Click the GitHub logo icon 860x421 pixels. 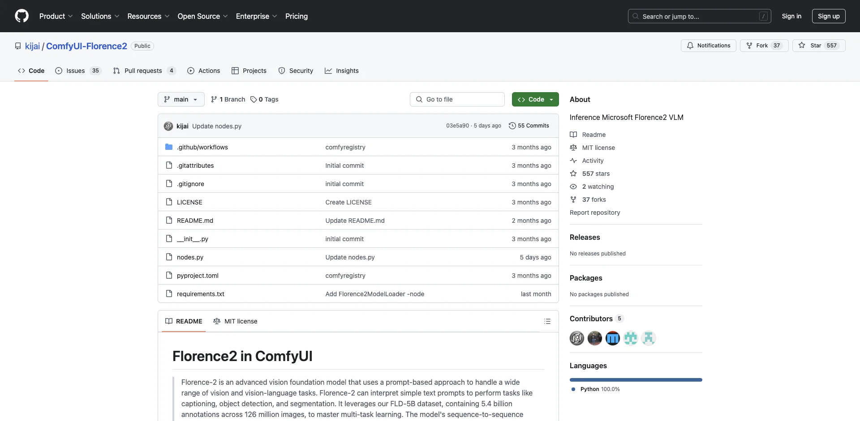pyautogui.click(x=21, y=16)
